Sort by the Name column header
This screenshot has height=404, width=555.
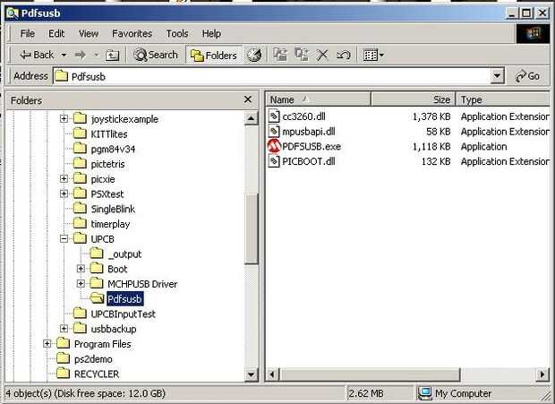coord(318,99)
